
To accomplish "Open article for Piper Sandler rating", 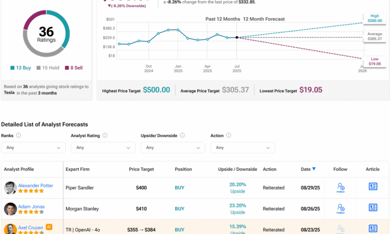I will tap(373, 186).
